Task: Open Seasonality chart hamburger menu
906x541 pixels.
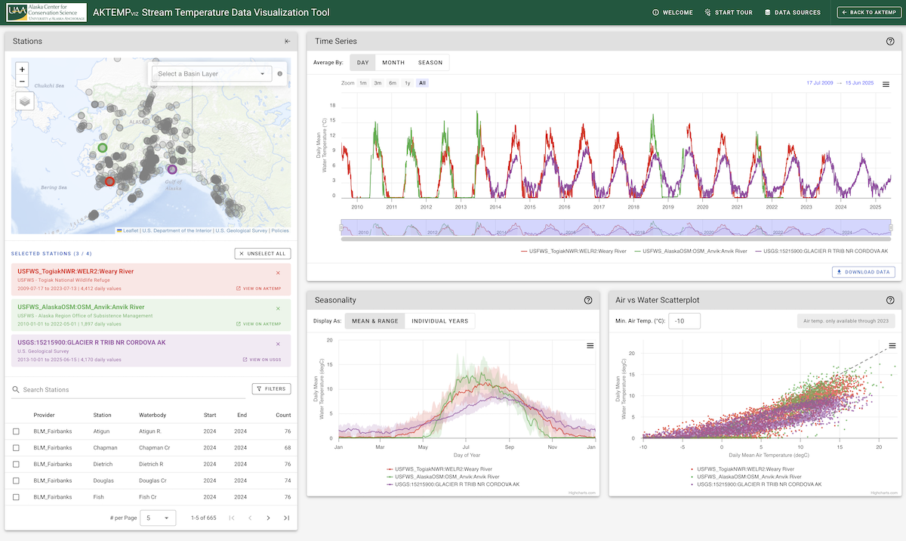Action: [x=590, y=345]
